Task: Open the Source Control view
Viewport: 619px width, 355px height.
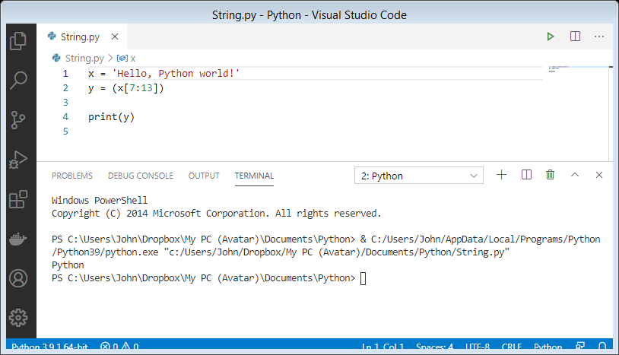Action: [x=18, y=120]
